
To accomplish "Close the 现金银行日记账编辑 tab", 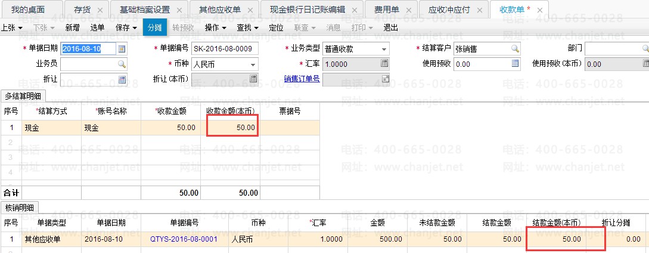I will [x=354, y=10].
